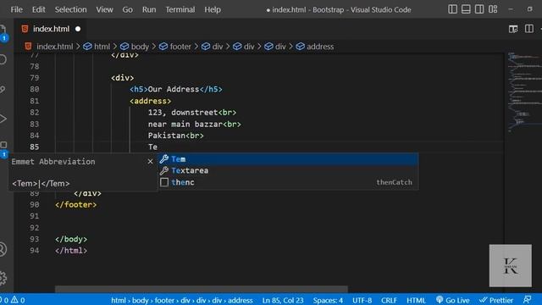The image size is (542, 305).
Task: Open the Accounts icon
Action: (x=3, y=250)
